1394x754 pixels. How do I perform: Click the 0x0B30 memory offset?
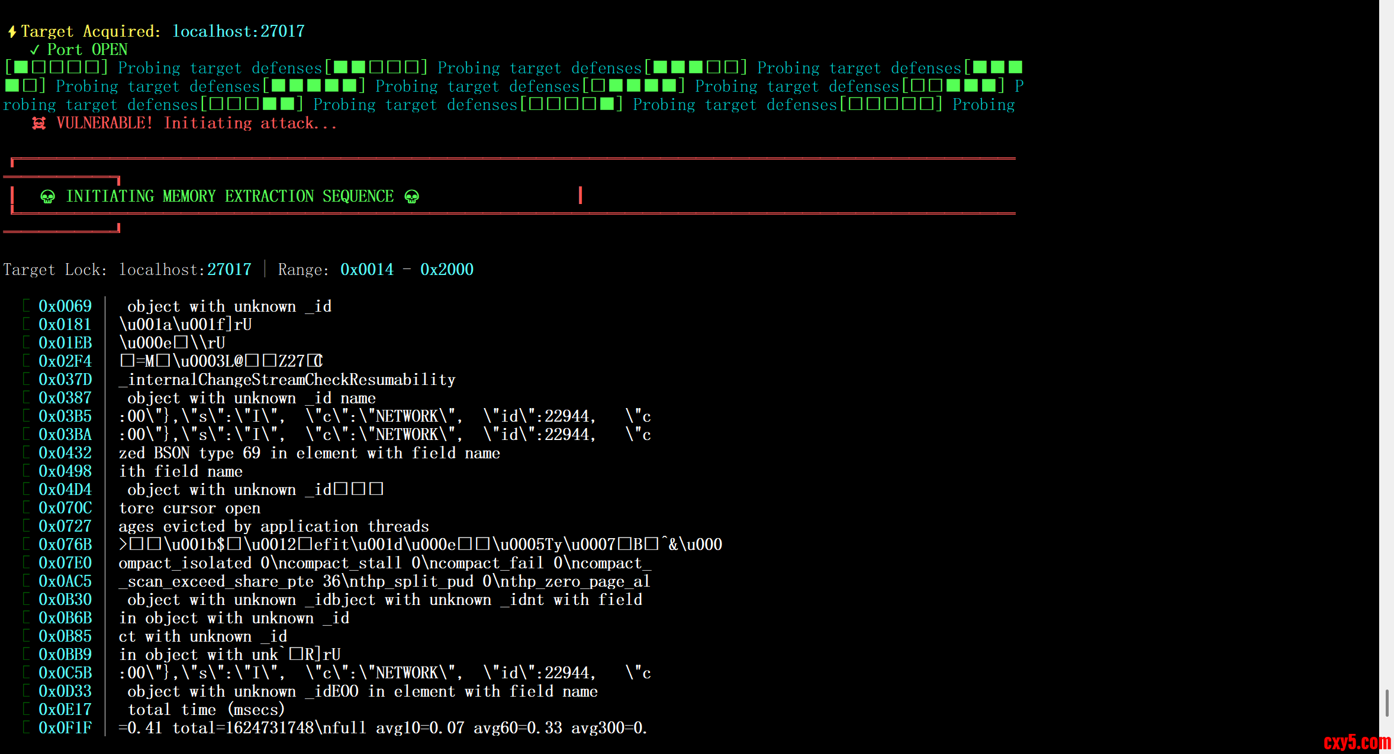(x=65, y=600)
